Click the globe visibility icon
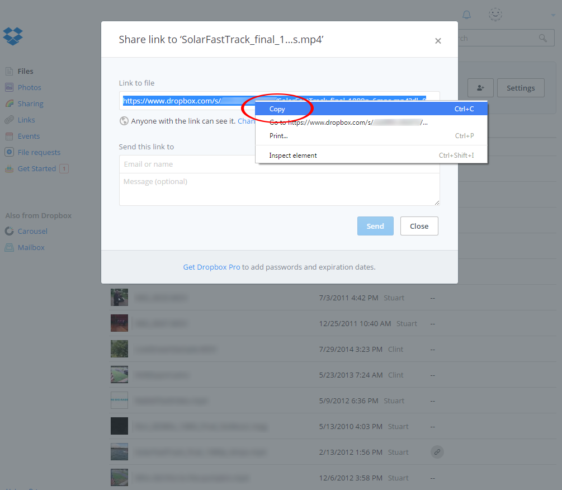 click(x=124, y=121)
